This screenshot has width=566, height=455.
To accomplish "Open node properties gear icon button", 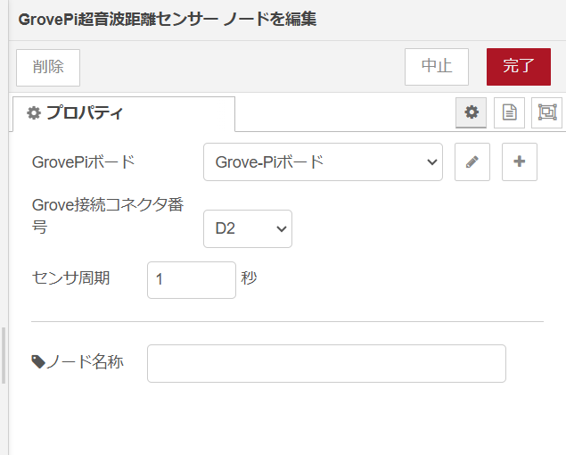I will tap(471, 112).
